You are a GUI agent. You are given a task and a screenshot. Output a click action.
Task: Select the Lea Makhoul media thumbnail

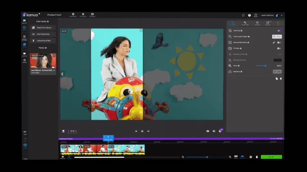[43, 61]
